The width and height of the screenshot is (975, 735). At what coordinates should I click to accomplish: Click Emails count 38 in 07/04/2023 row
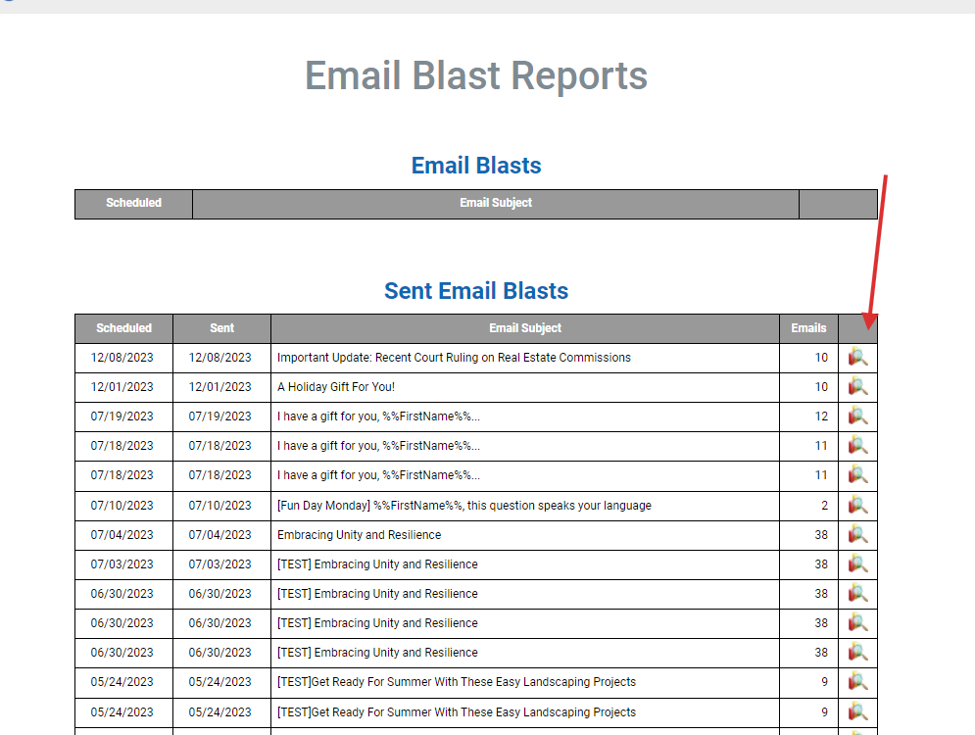(x=821, y=535)
